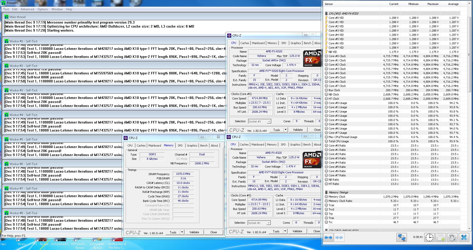Click the blue X close icon in HWiNFO toolbar

tap(464, 237)
